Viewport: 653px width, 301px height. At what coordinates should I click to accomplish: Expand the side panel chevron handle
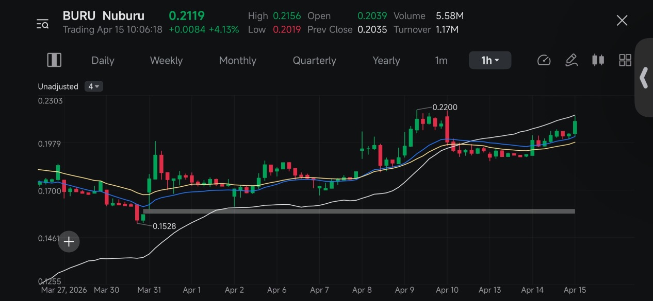(644, 78)
